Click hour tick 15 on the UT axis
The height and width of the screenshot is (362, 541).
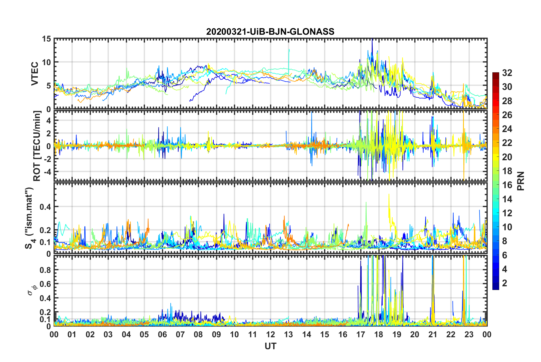tap(325, 334)
